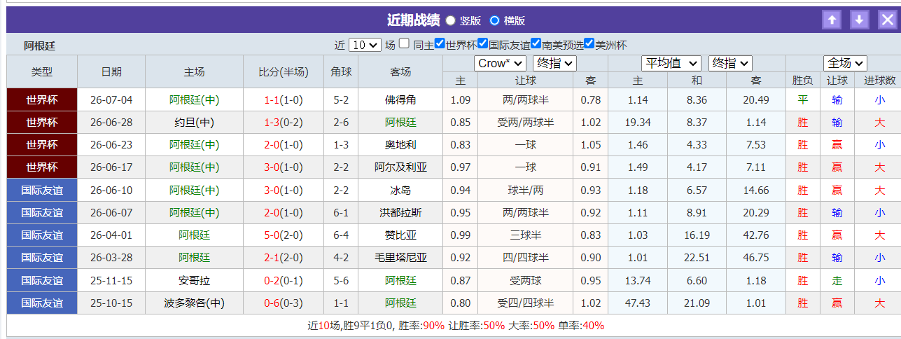
Task: Click the 1-1(1-0) score against 佛得角
Action: [284, 100]
